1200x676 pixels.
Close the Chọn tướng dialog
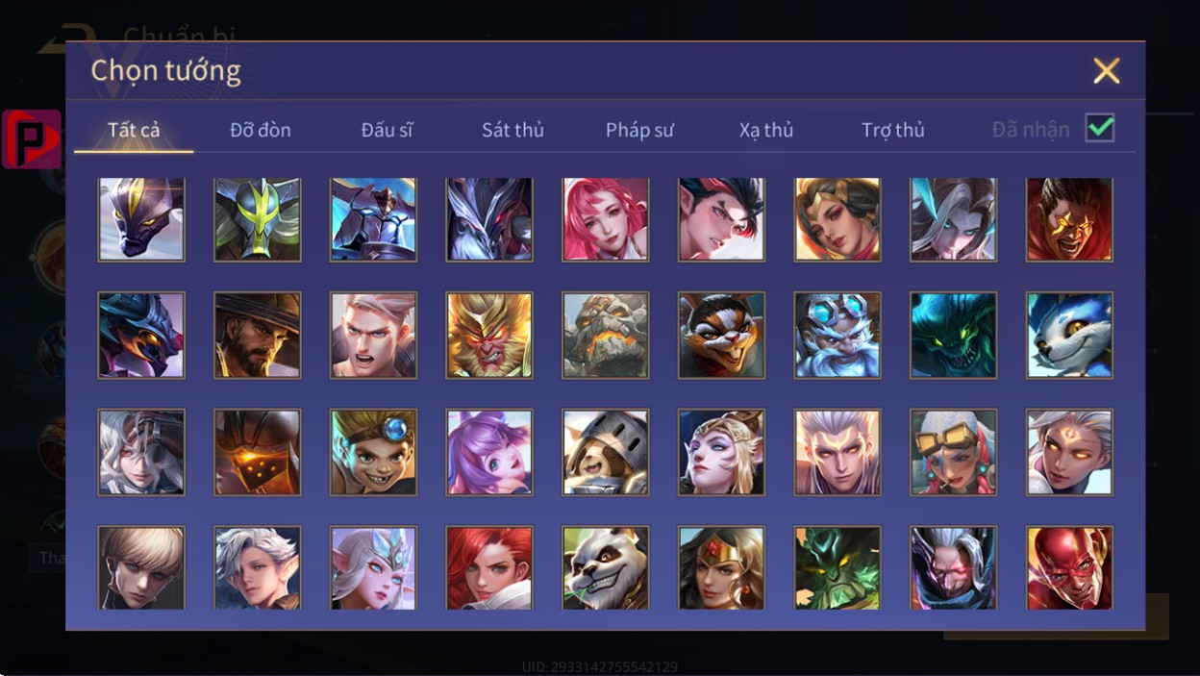pos(1107,70)
